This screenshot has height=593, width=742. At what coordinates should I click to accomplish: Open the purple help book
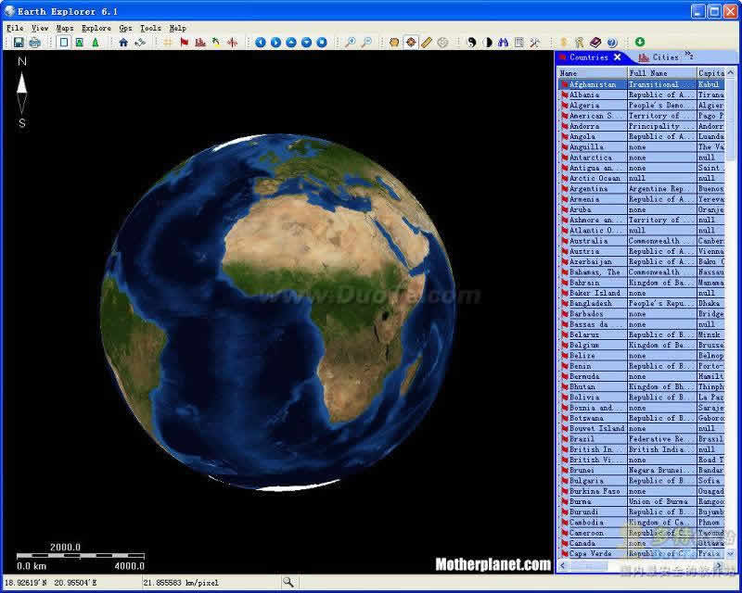(595, 43)
